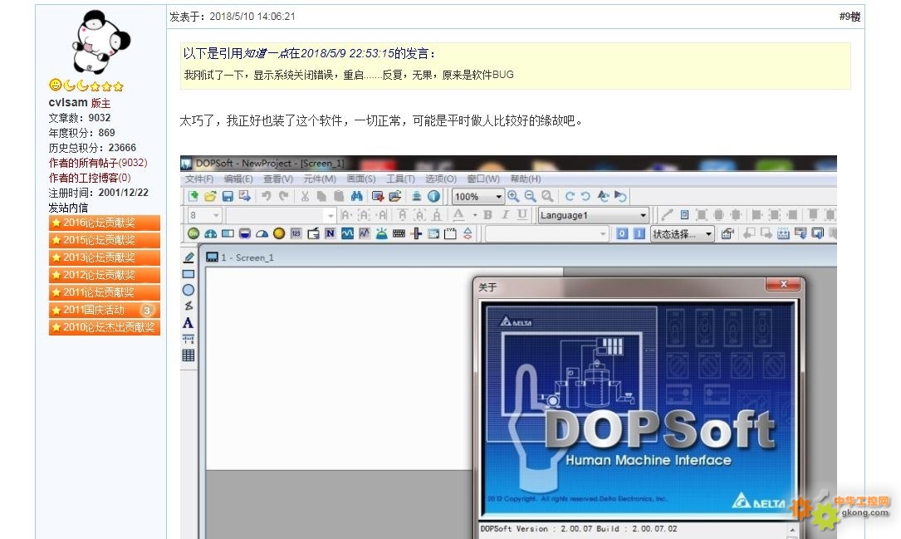Open the 100% zoom level dropdown
Image resolution: width=901 pixels, height=539 pixels.
(x=478, y=197)
